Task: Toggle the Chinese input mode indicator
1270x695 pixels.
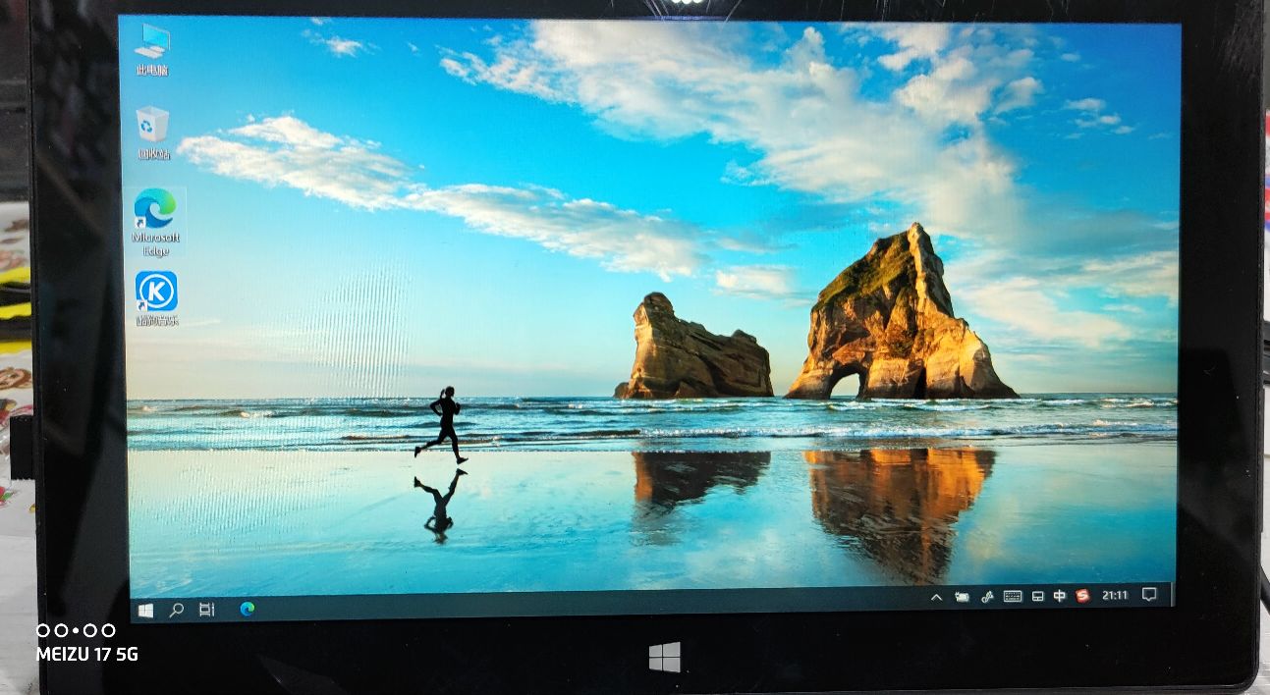Action: [x=1060, y=595]
